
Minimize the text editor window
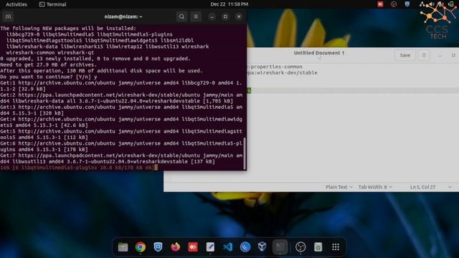(x=440, y=55)
